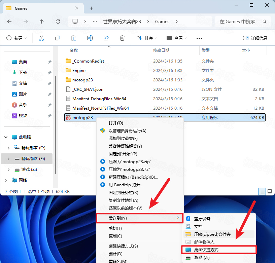The height and width of the screenshot is (263, 275).
Task: Choose Open with Bandizip (用 Bandizip 打开)
Action: click(140, 185)
